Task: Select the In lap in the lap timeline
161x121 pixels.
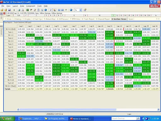Action: coord(156,15)
